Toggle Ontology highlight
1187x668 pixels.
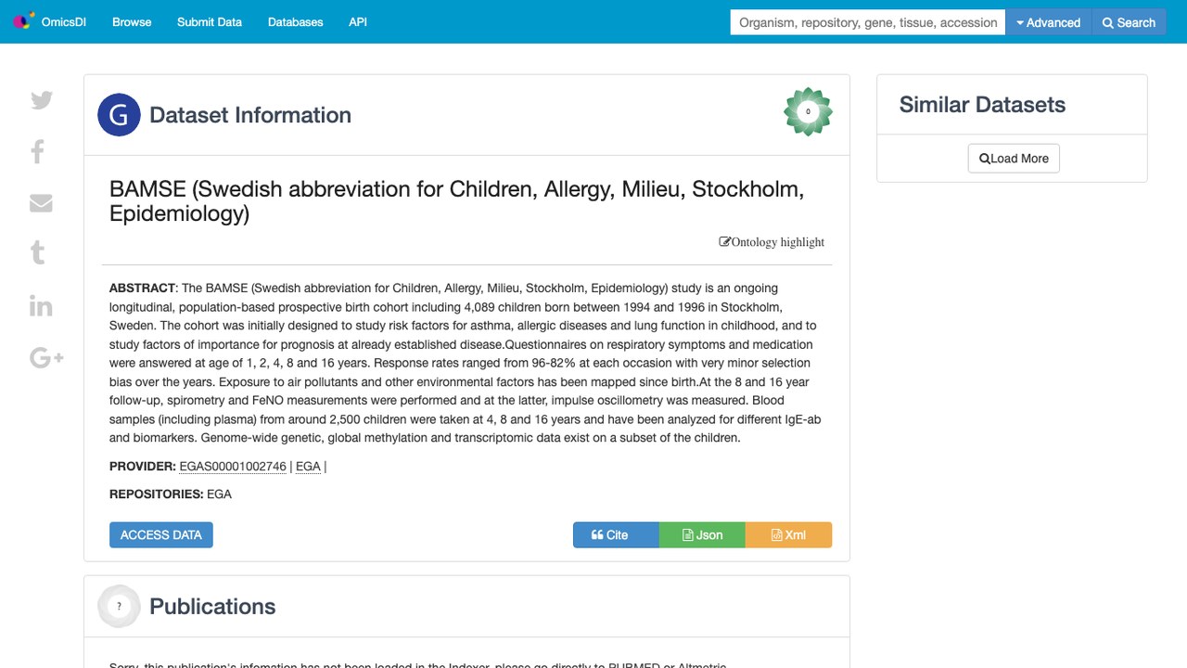(x=772, y=242)
